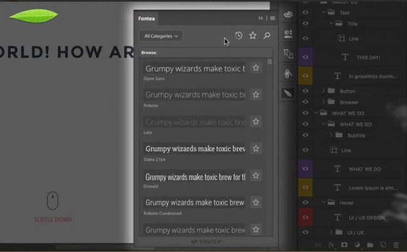Screen dimensions: 407x252
Task: Expand the Subtitle group chevron
Action: [x=331, y=135]
